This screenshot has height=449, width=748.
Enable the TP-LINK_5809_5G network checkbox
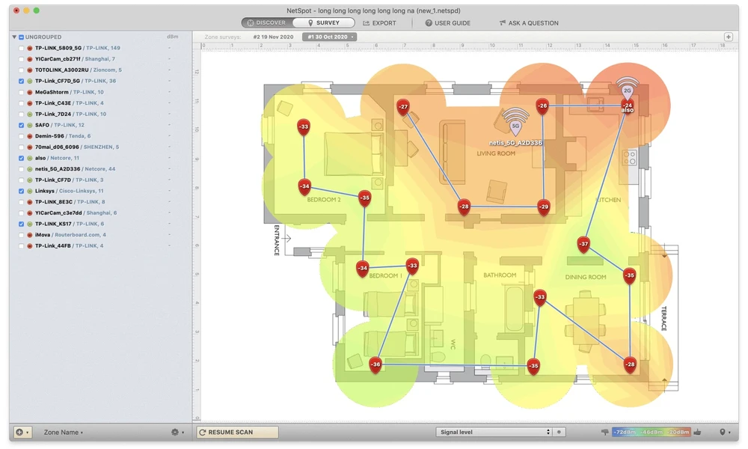tap(21, 48)
